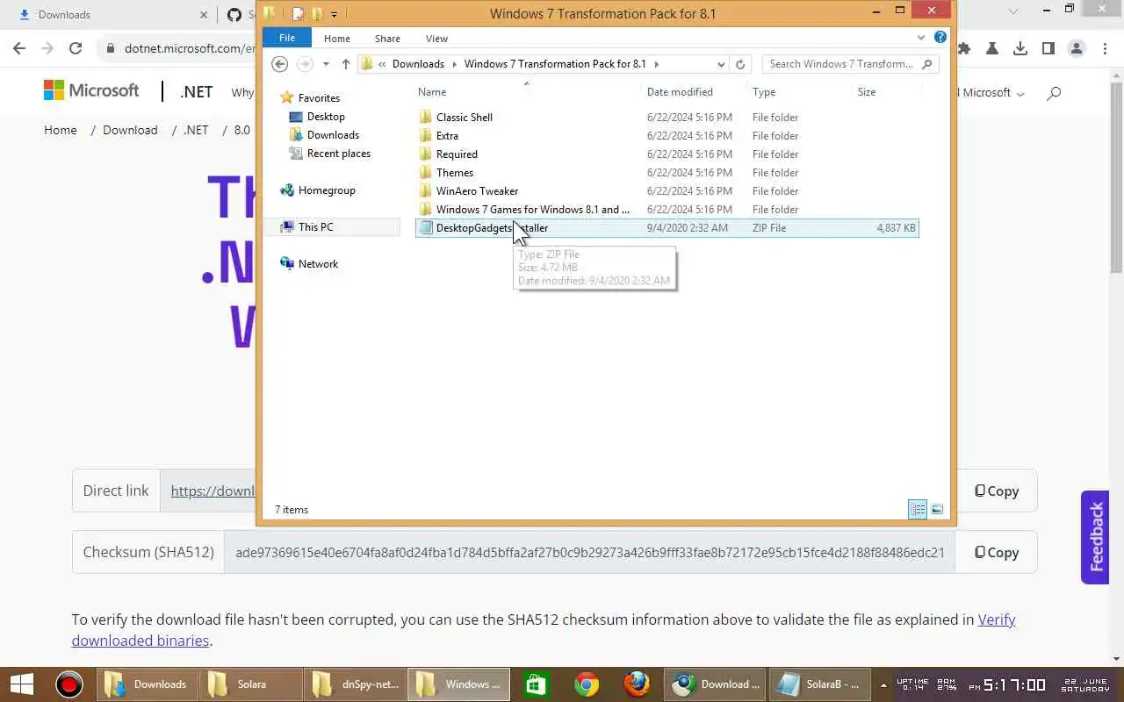Click Download breadcrumb link on webpage

coord(130,130)
